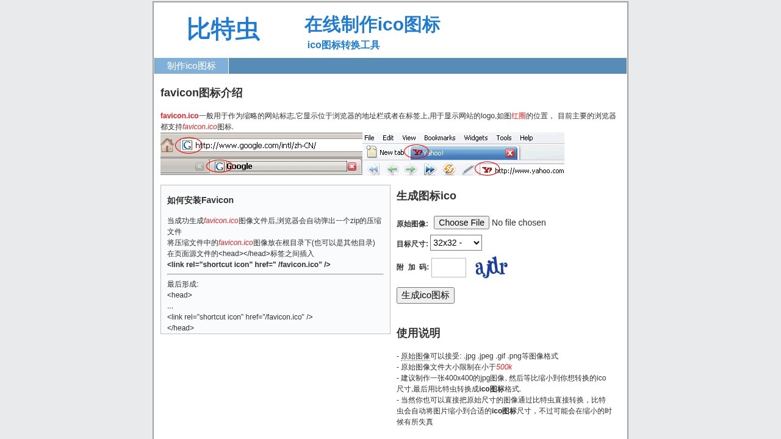Click the red close button on the Yahoo! tab

509,153
